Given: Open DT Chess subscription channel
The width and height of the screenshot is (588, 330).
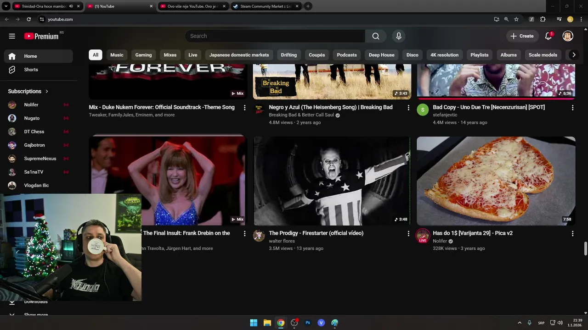Looking at the screenshot, I should (x=39, y=132).
